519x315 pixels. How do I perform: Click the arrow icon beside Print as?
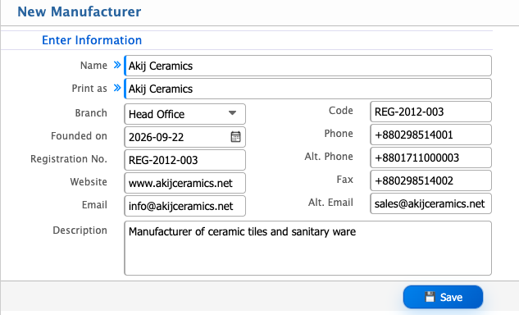pos(117,88)
